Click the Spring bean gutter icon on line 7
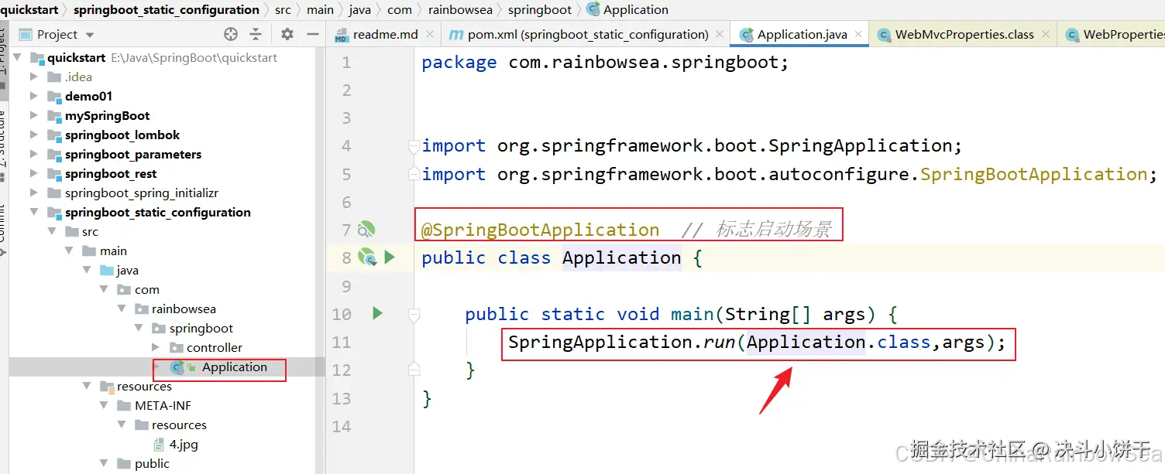 [x=366, y=230]
